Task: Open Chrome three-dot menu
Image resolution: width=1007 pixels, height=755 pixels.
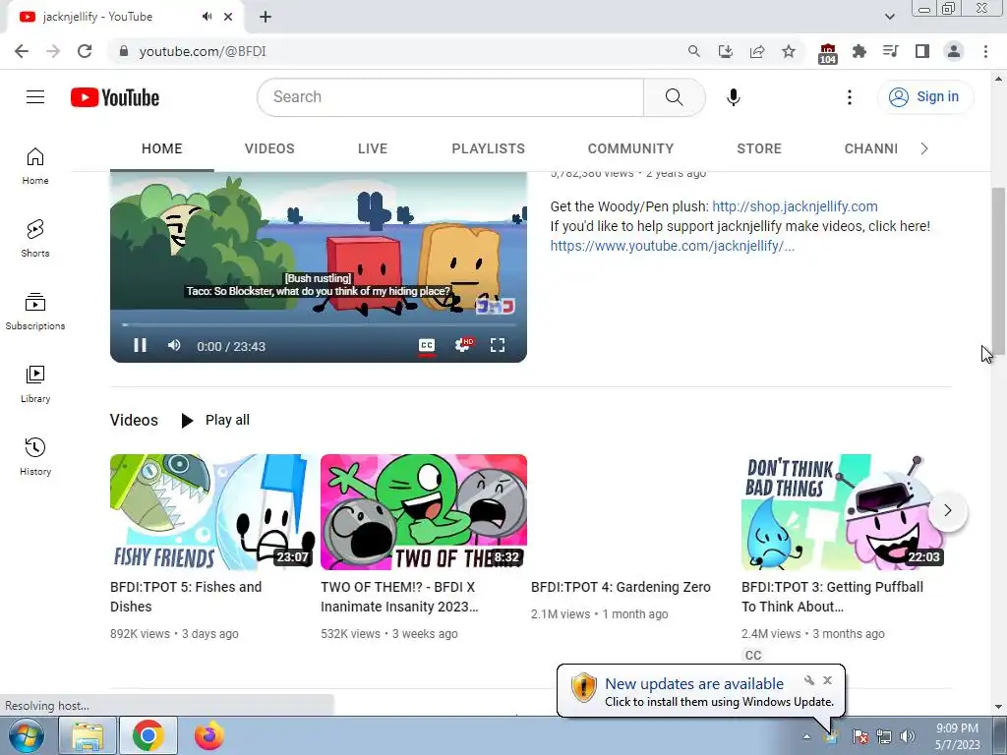Action: click(985, 51)
